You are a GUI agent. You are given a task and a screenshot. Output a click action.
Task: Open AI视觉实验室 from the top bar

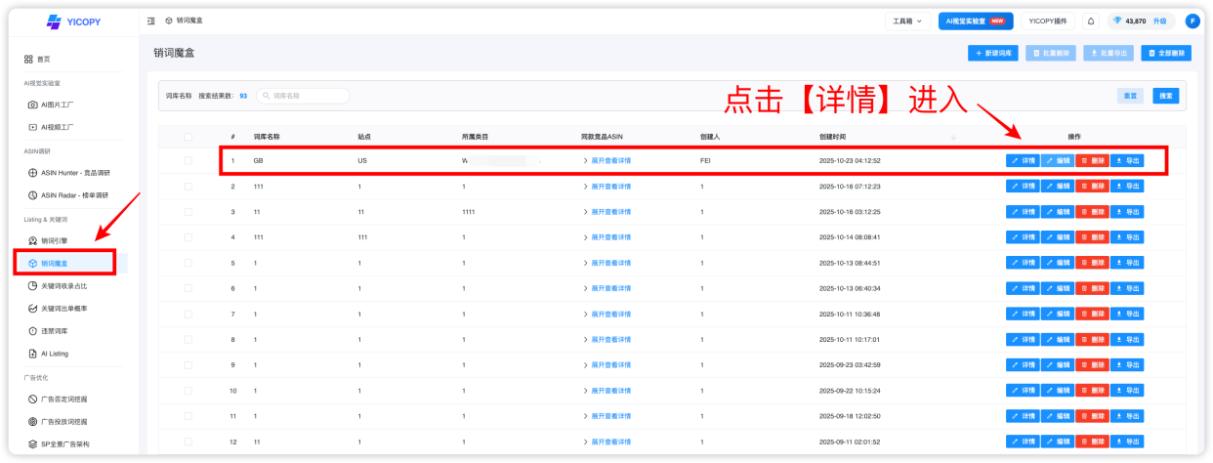[x=977, y=21]
